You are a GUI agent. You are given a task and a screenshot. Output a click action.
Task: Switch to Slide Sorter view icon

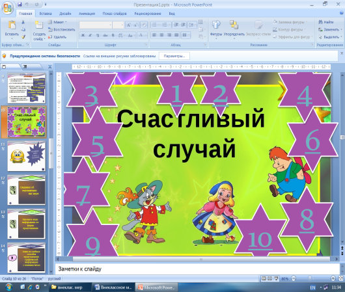point(269,278)
